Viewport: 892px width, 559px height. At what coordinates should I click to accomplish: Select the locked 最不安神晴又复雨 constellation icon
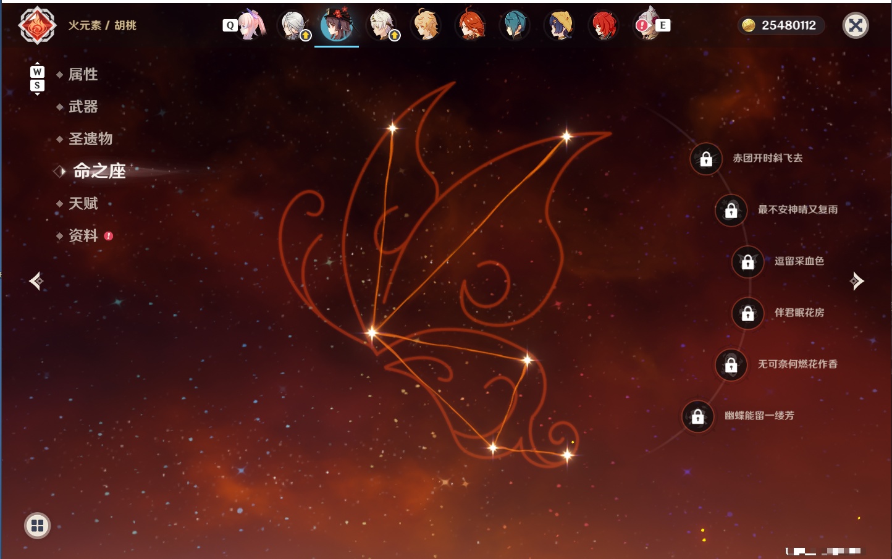[x=731, y=211]
